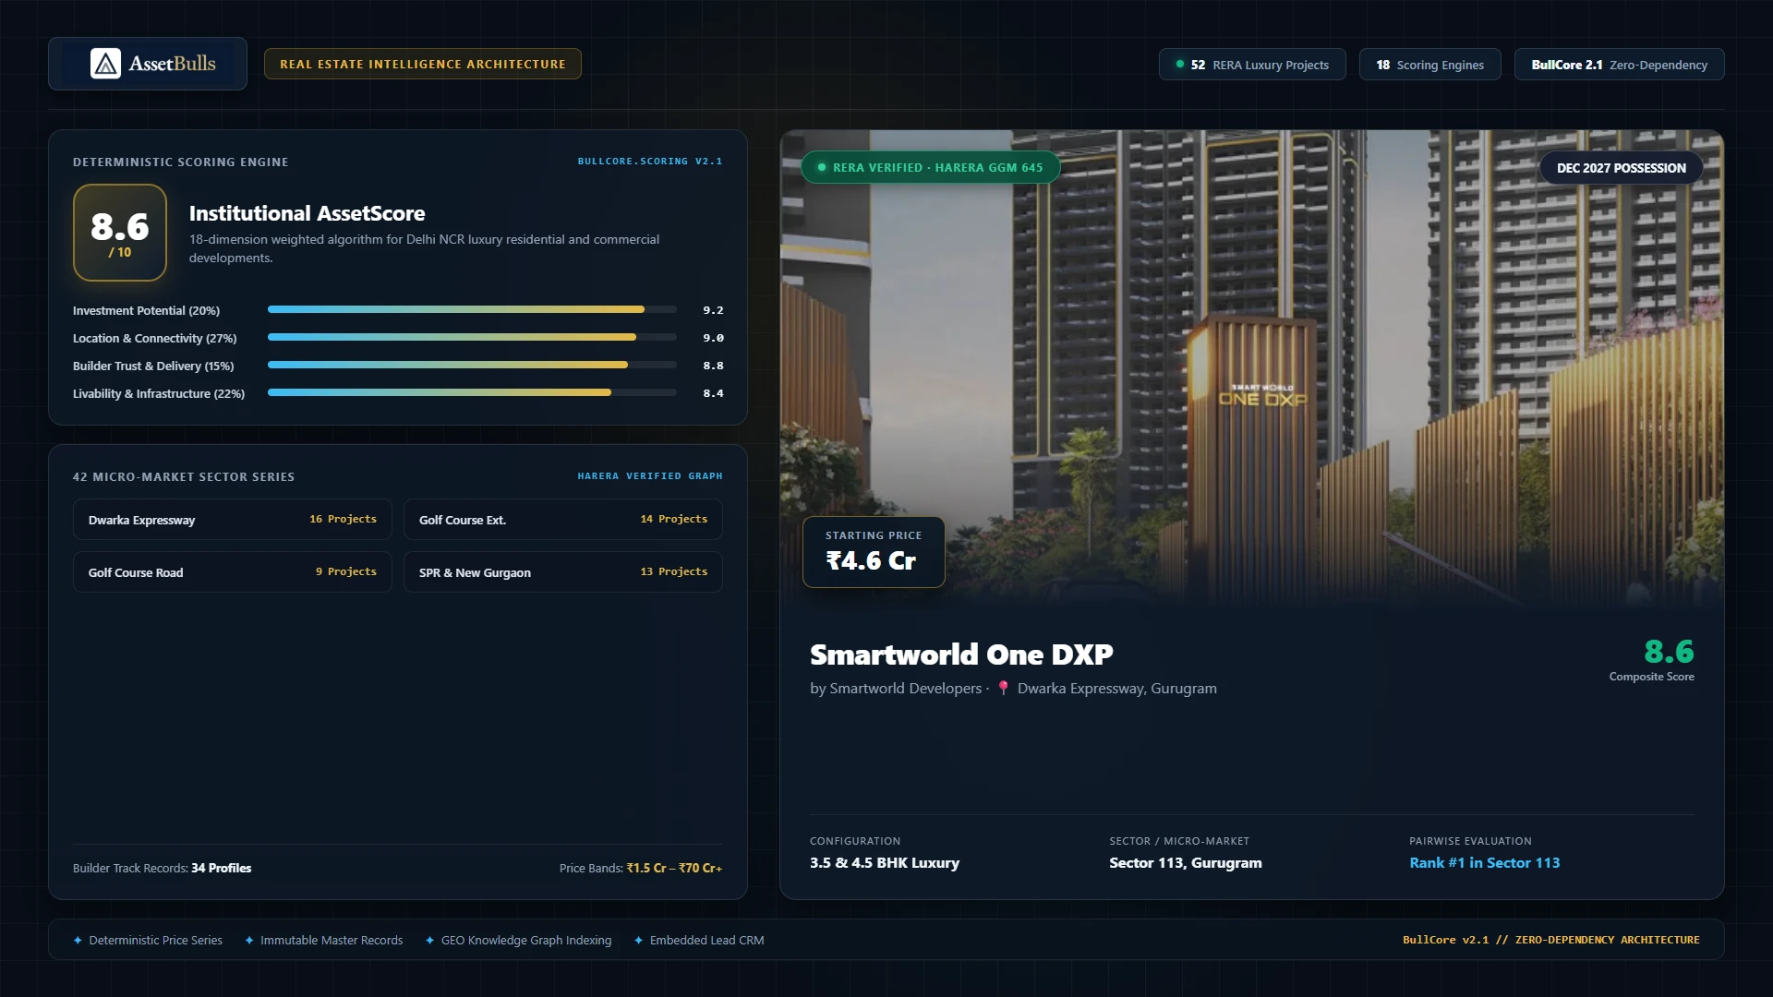Click the star icon beside Embedded Lead CRM
Viewport: 1773px width, 997px height.
pyautogui.click(x=639, y=941)
